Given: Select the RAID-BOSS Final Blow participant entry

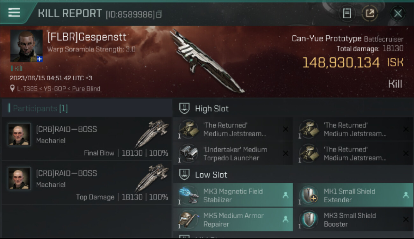Looking at the screenshot, I should 87,138.
